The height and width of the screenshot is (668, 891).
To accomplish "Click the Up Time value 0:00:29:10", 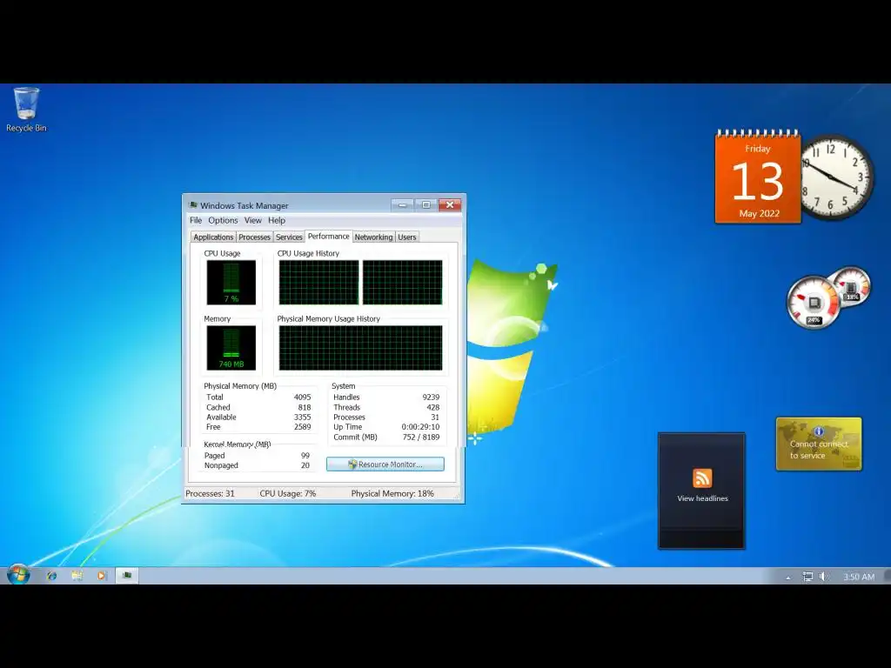I will pyautogui.click(x=420, y=426).
